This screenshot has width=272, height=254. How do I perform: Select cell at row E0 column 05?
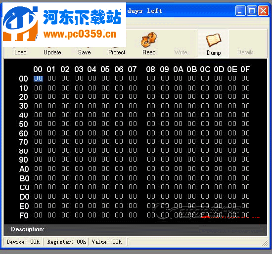[105, 206]
